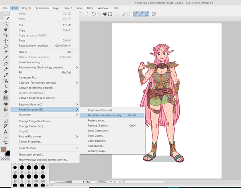The image size is (241, 188).
Task: Select the Auto select magic wand tool
Action: (x=6, y=52)
